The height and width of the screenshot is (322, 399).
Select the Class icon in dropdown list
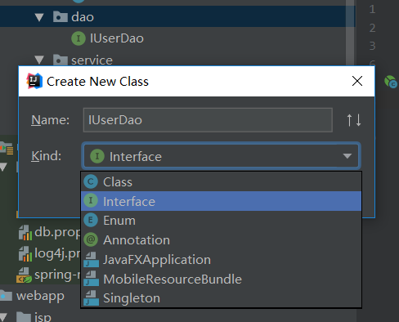pyautogui.click(x=91, y=181)
